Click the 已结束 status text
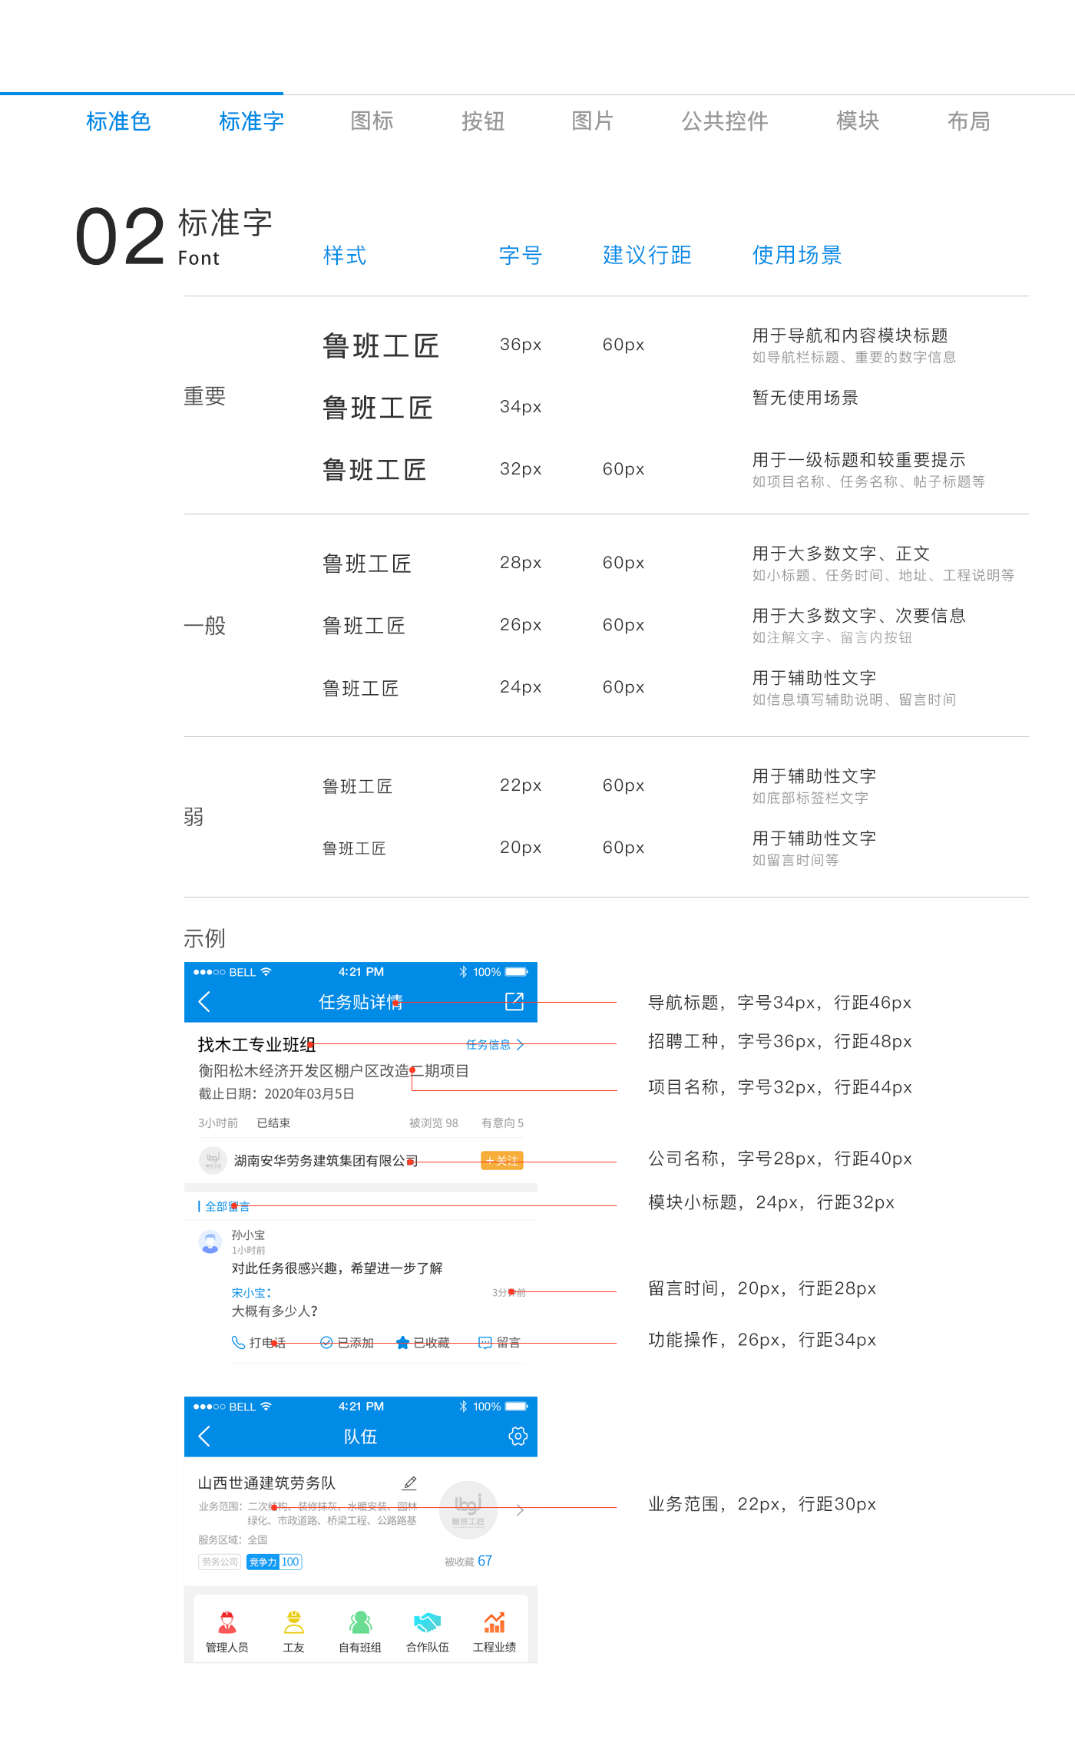Image resolution: width=1075 pixels, height=1749 pixels. pos(273,1122)
